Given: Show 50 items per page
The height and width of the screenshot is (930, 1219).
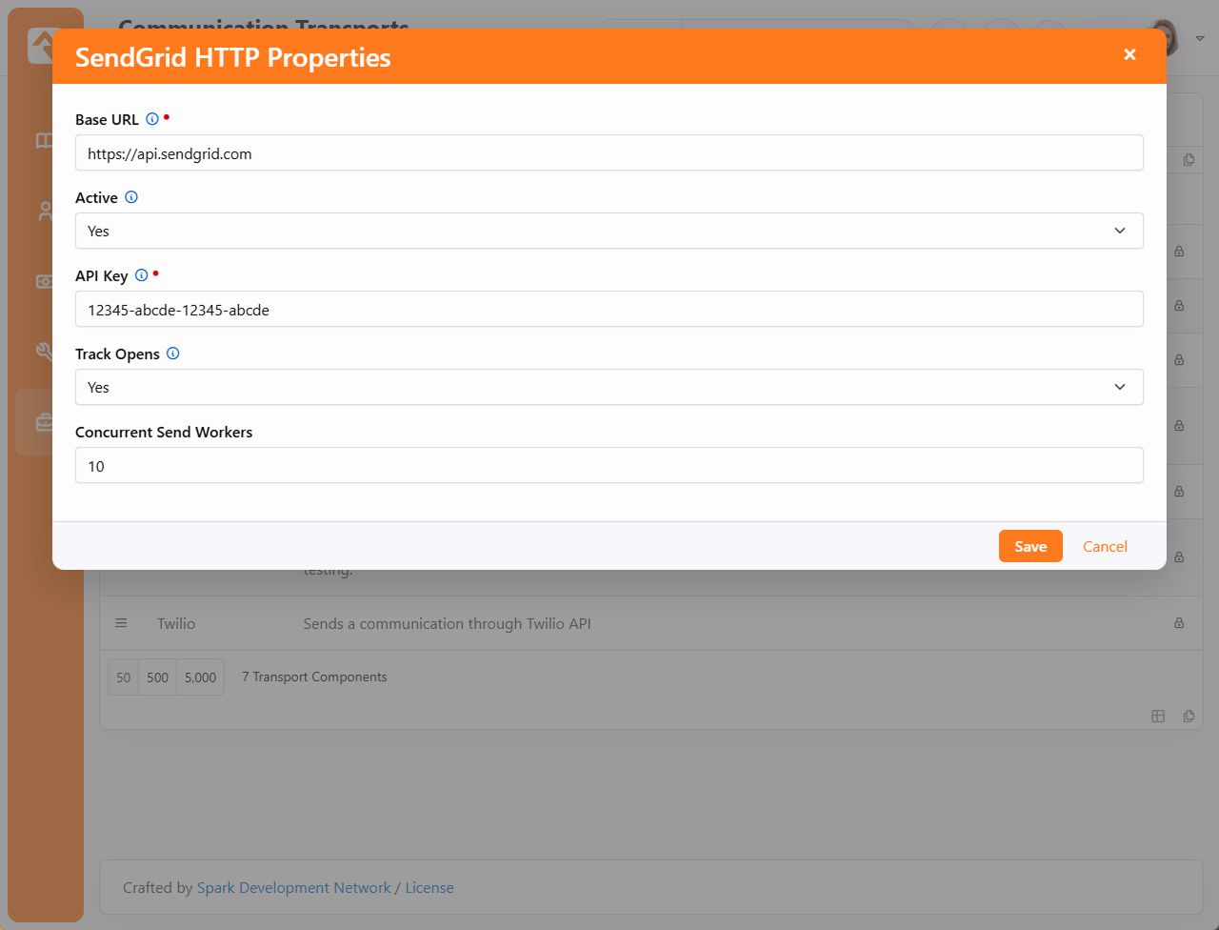Looking at the screenshot, I should (x=124, y=677).
